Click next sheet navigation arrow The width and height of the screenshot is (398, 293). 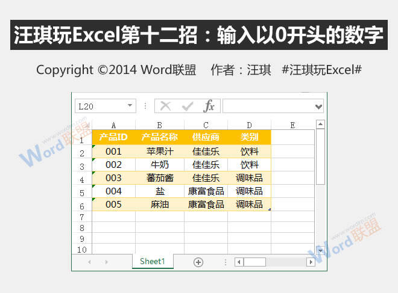(x=106, y=262)
